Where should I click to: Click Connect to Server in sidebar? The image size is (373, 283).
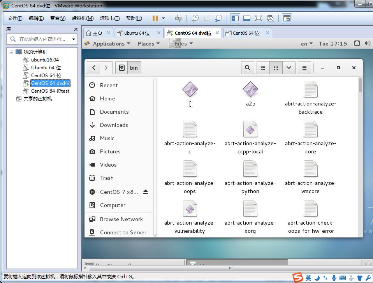[x=119, y=232]
